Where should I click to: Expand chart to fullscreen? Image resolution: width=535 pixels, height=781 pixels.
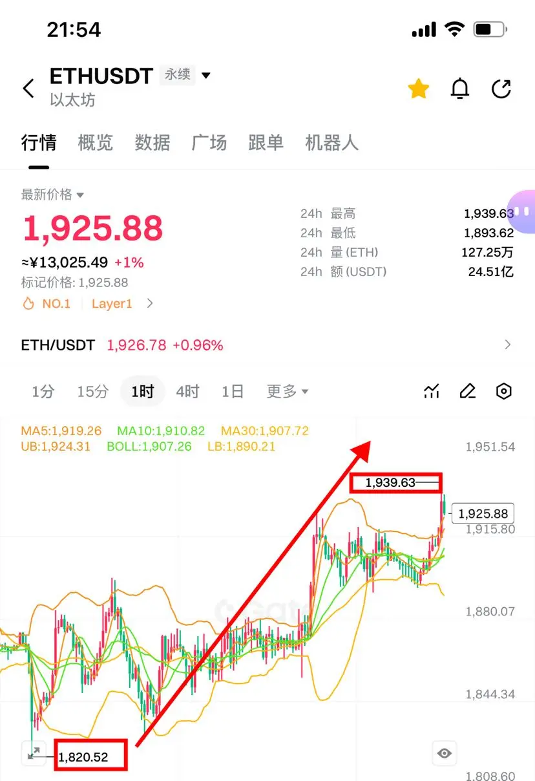pyautogui.click(x=33, y=753)
